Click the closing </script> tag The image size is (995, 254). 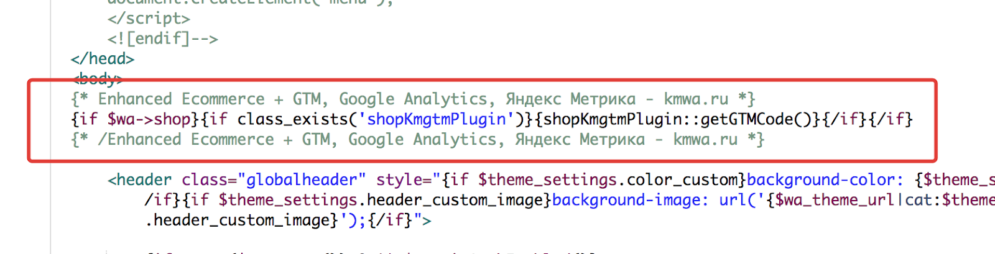pos(149,19)
